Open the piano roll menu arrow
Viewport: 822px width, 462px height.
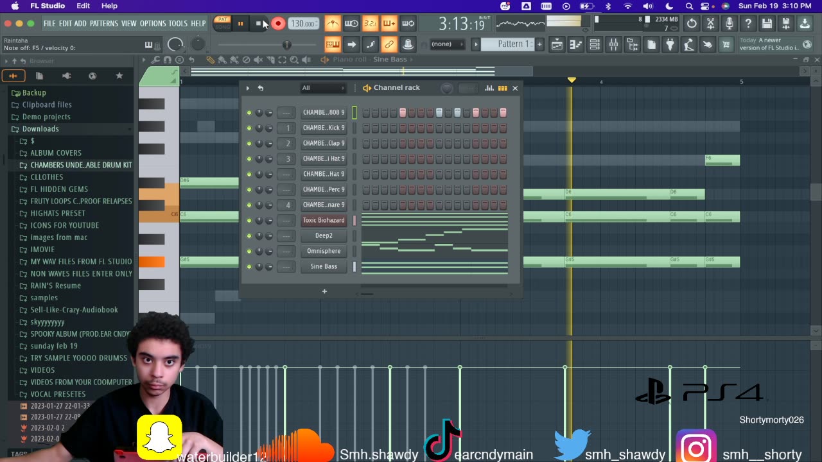pyautogui.click(x=144, y=60)
